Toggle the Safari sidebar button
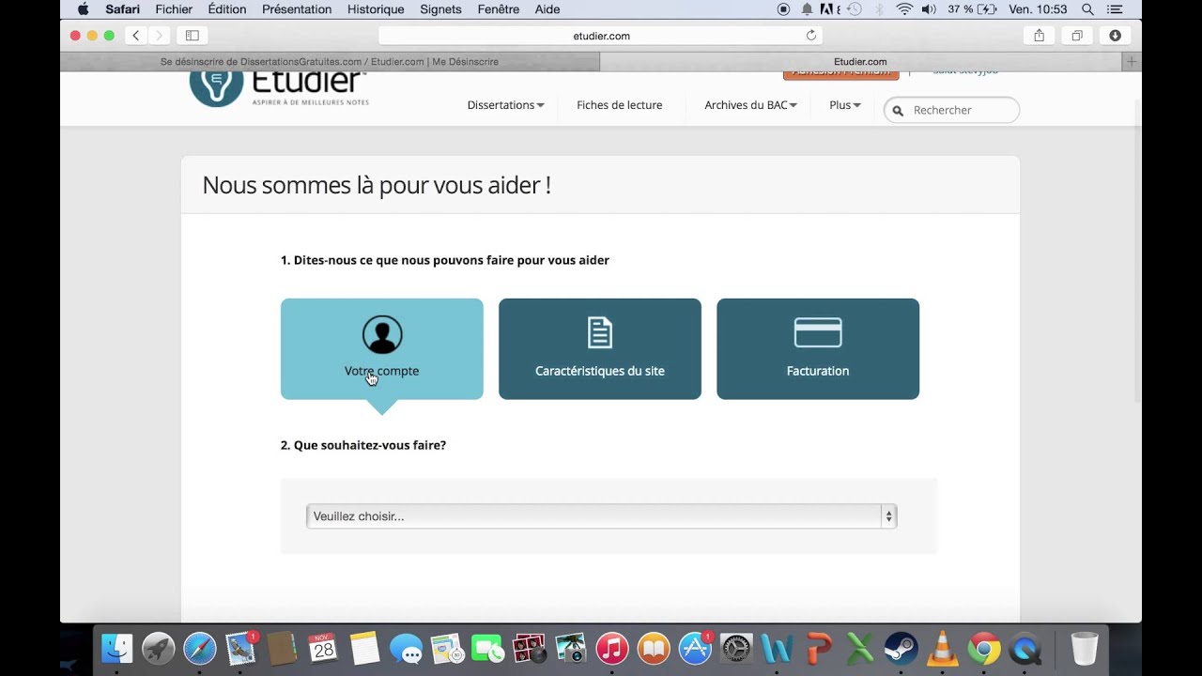 click(193, 36)
